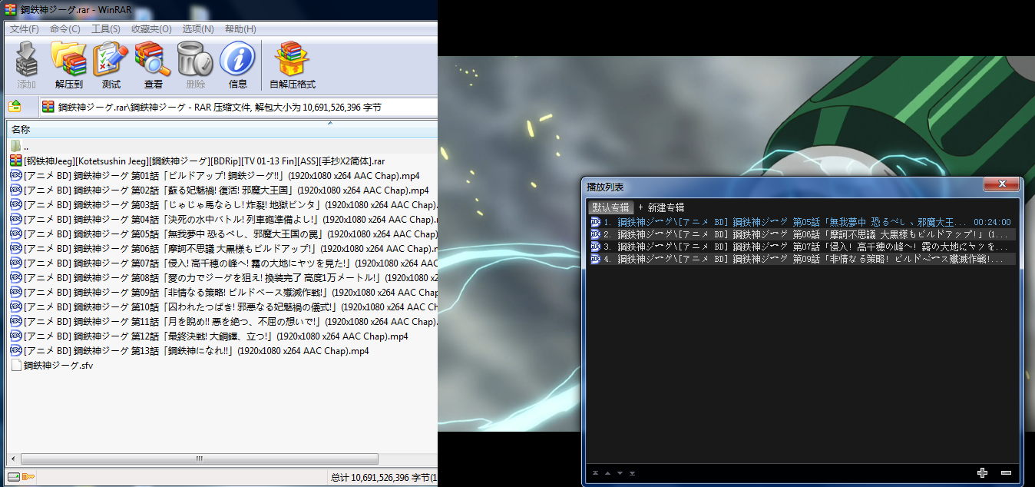Viewport: 1035px width, 487px height.
Task: Click MP4 icon of 第13話 file
Action: [15, 350]
